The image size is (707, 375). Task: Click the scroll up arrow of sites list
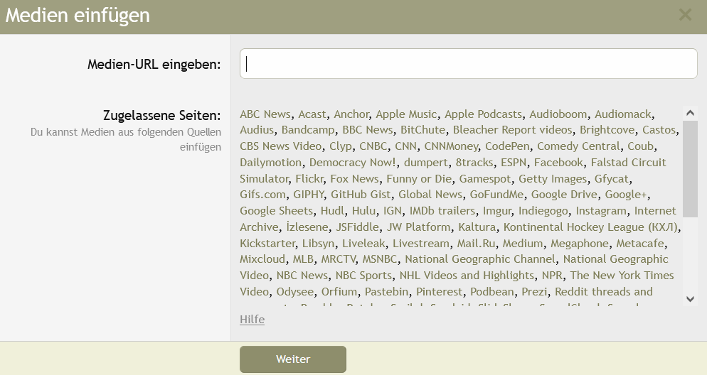click(x=690, y=113)
